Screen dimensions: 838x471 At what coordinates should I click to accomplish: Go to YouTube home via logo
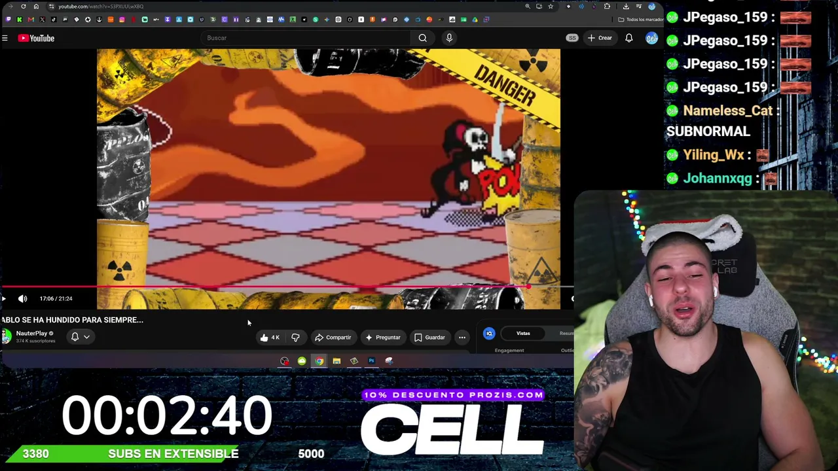click(37, 38)
